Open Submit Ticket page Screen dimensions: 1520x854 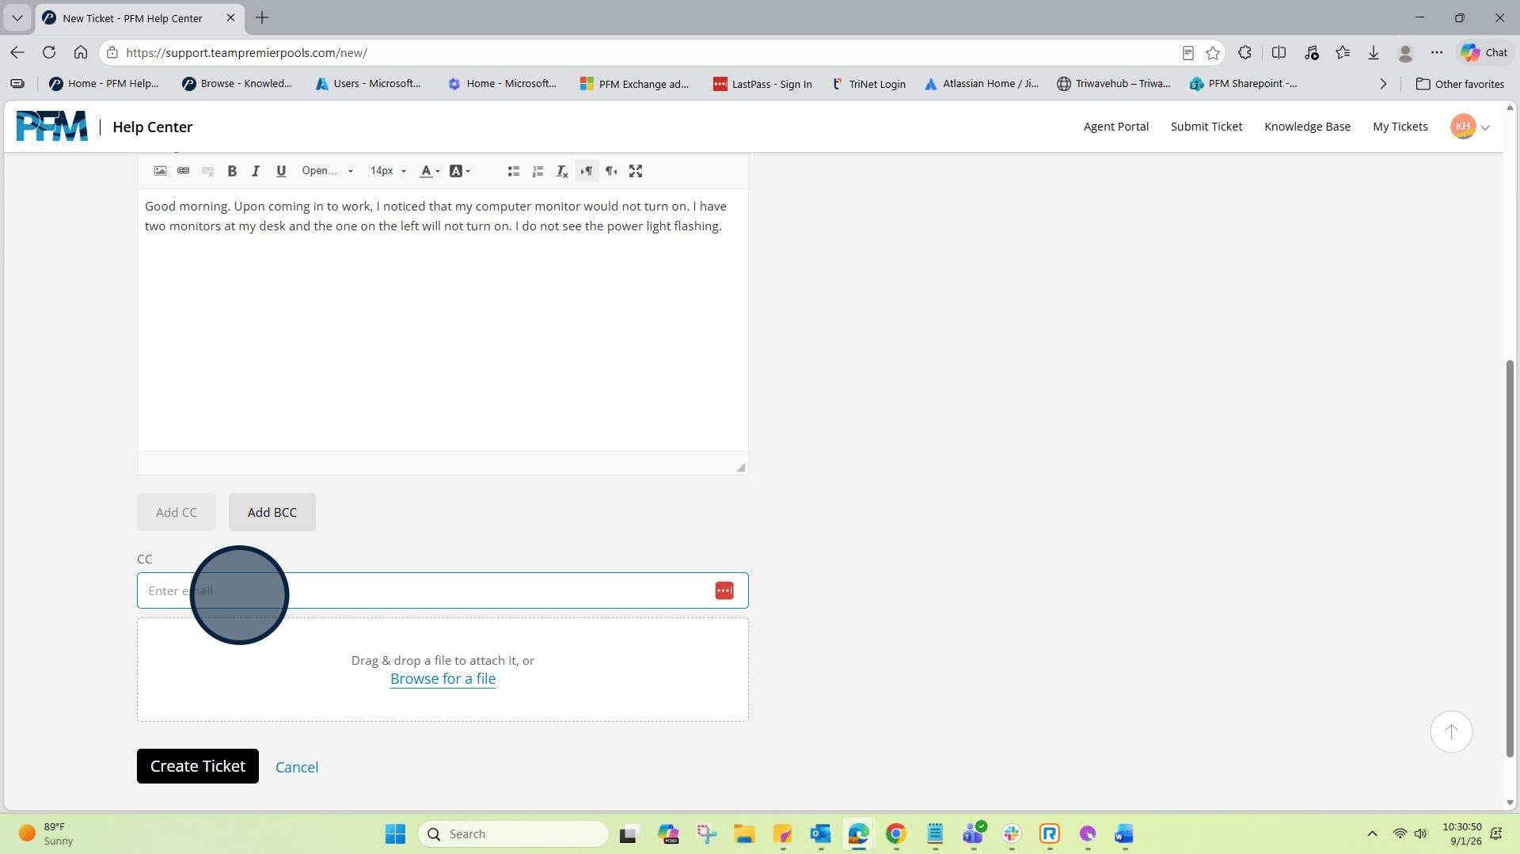pos(1206,127)
